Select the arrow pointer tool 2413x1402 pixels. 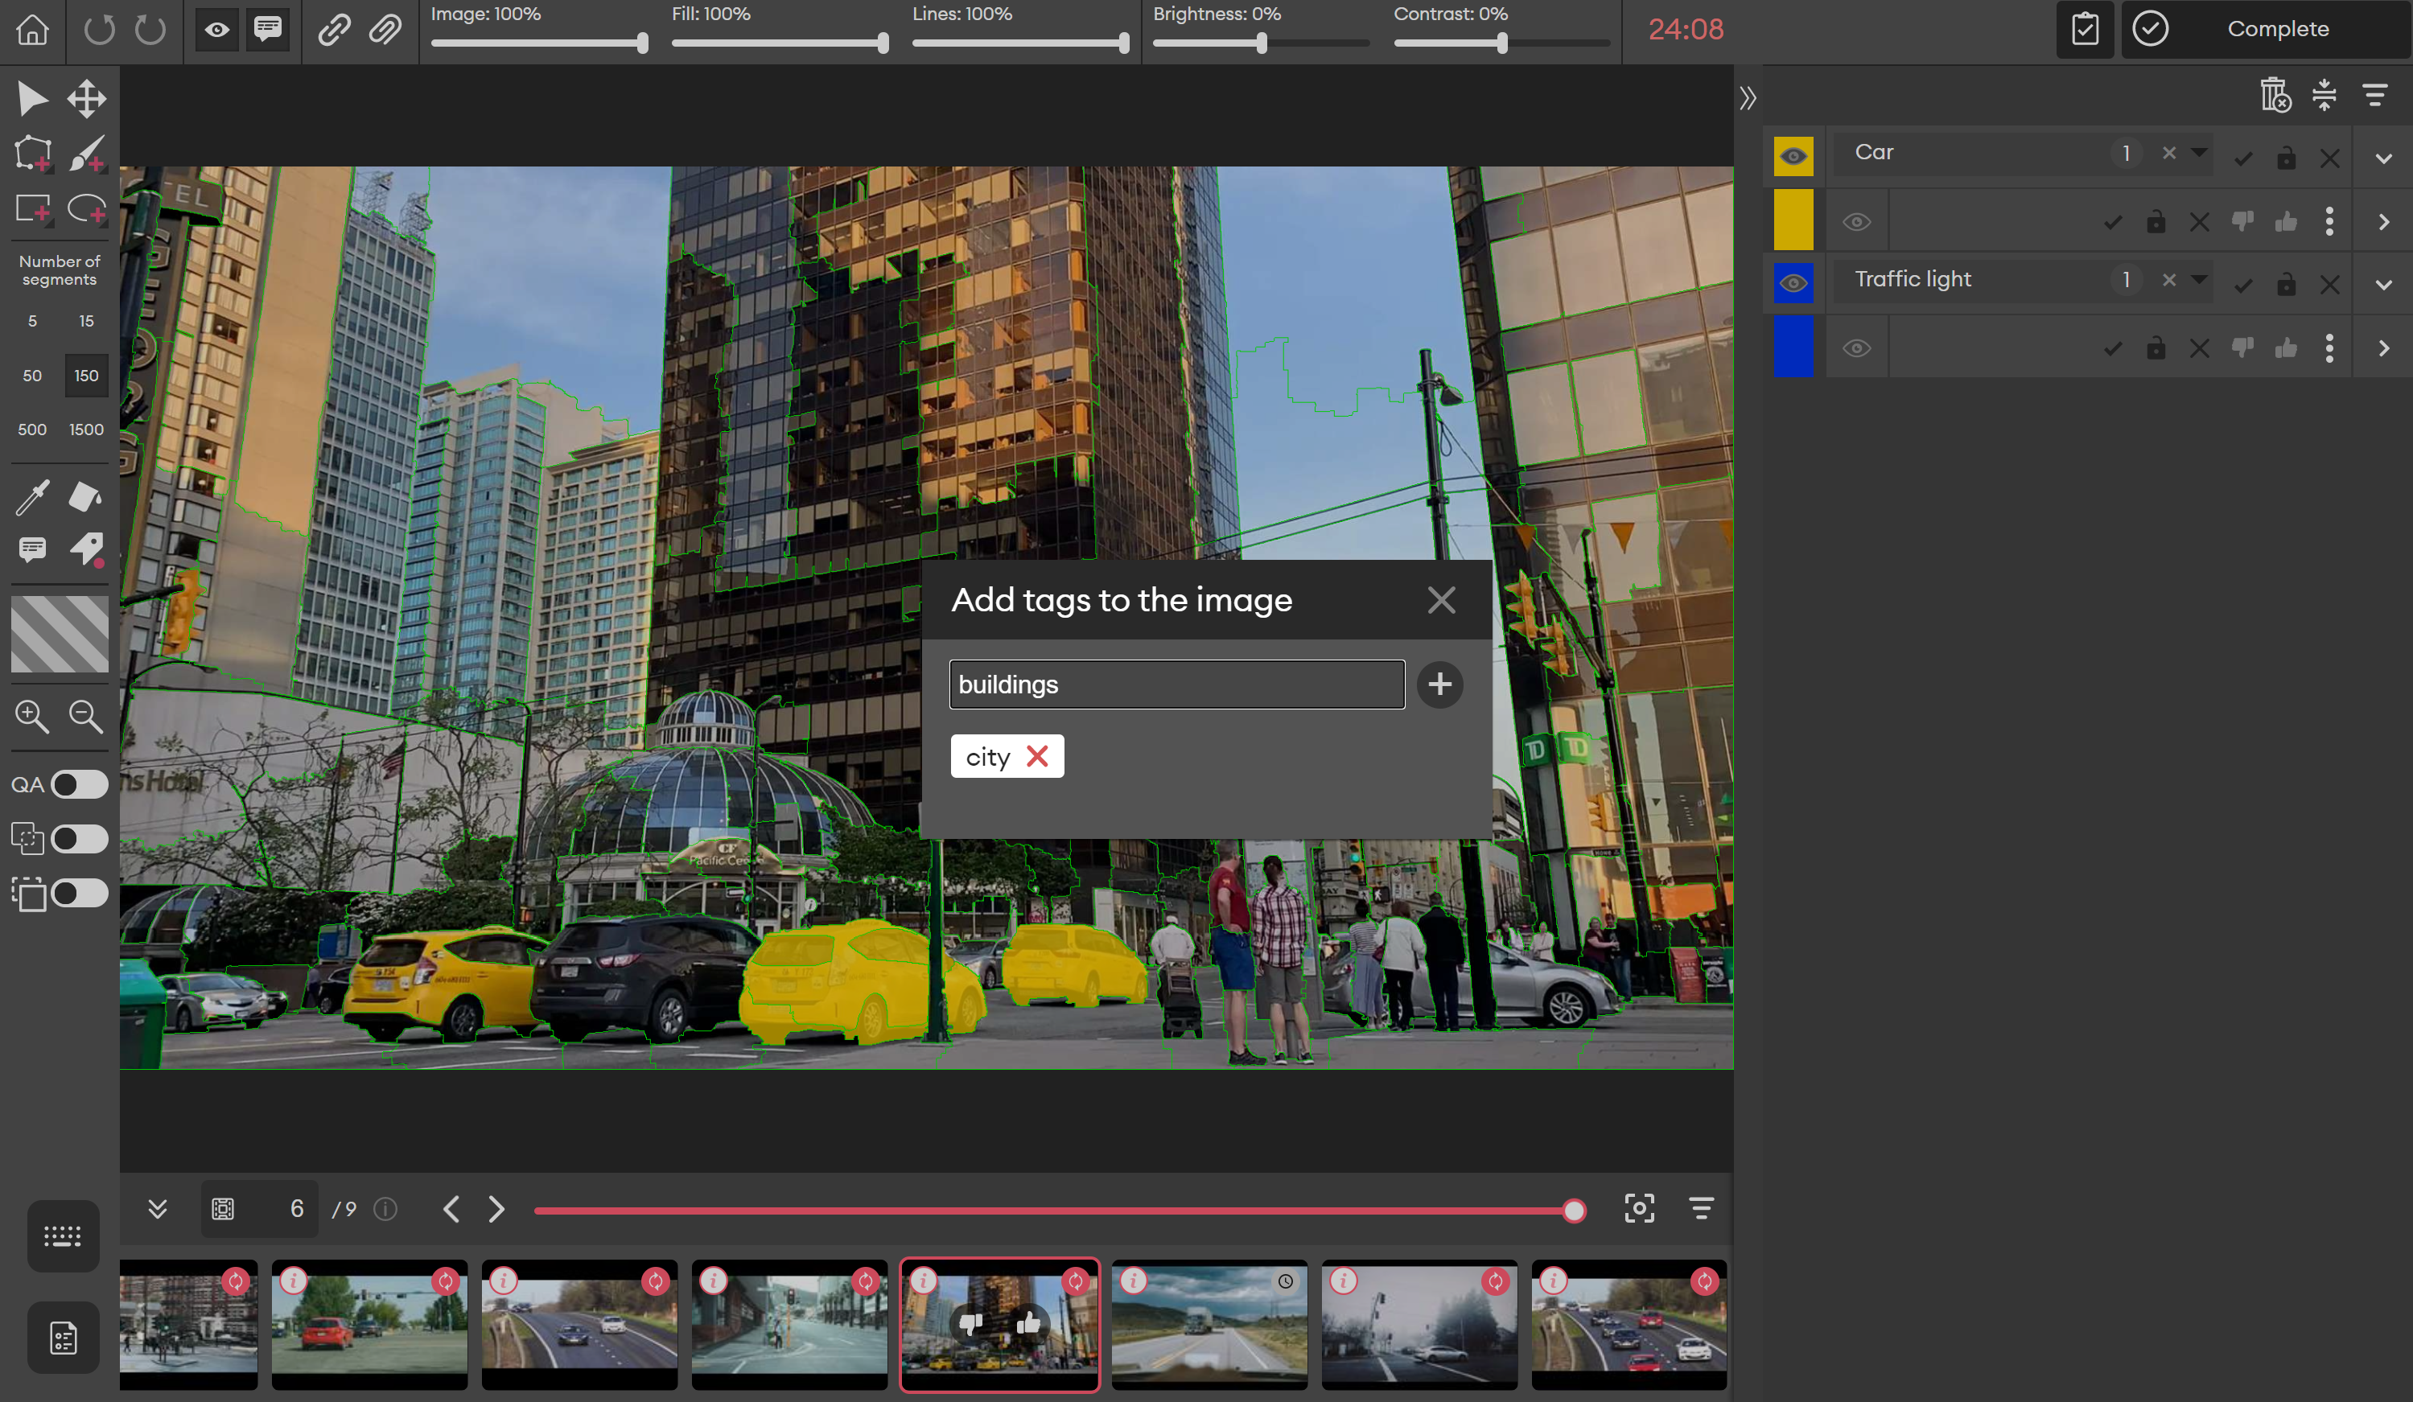(32, 99)
